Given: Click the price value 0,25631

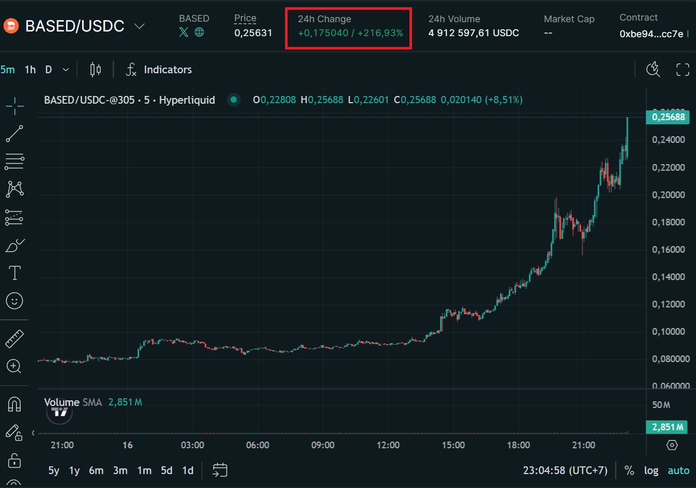Looking at the screenshot, I should tap(253, 33).
